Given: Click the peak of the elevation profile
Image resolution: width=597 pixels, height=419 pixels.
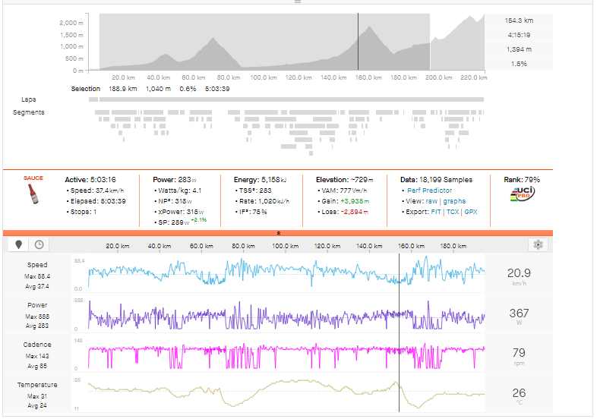Looking at the screenshot, I should point(371,30).
